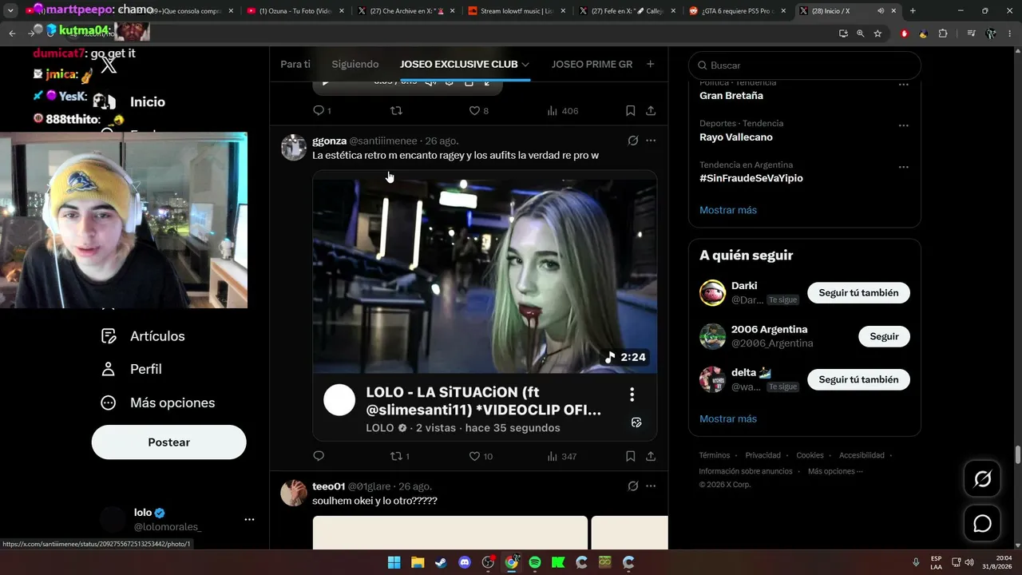Open Grok action on teeo01 post

633,486
